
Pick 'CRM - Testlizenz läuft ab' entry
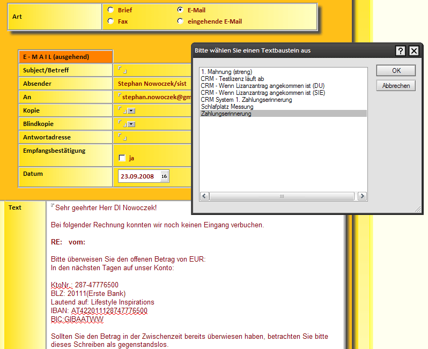pyautogui.click(x=232, y=79)
